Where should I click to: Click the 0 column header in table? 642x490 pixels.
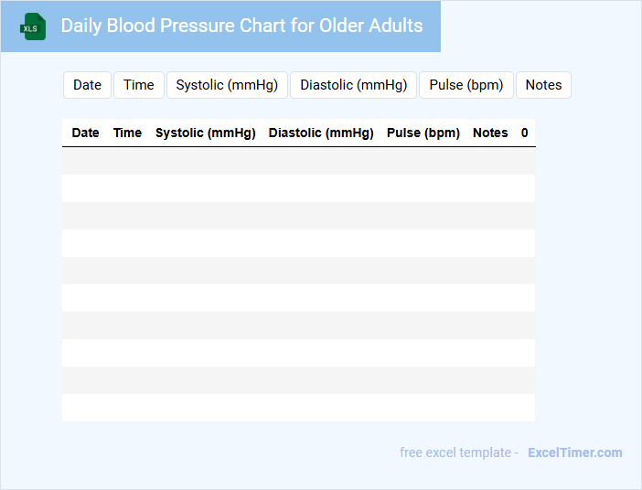[525, 133]
